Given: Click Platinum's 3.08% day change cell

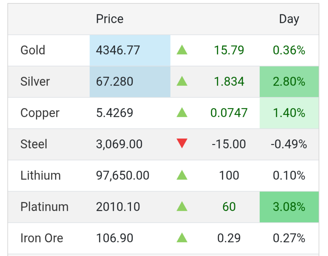Looking at the screenshot, I should [x=289, y=207].
